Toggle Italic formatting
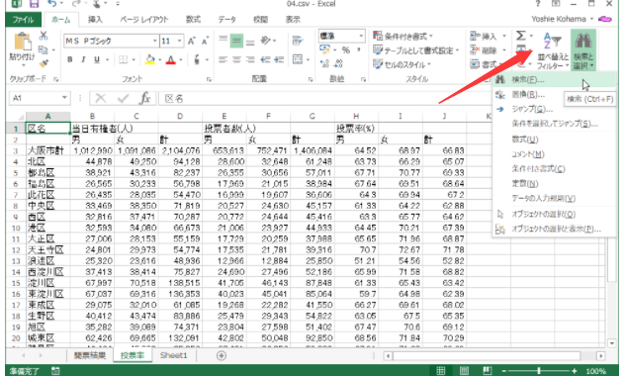Viewport: 625px width, 376px height. coord(83,59)
